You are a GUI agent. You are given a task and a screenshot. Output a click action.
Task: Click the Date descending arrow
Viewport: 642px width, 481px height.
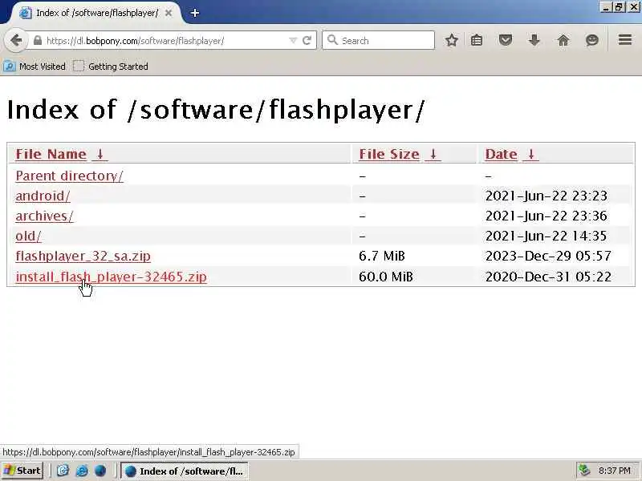click(x=531, y=154)
